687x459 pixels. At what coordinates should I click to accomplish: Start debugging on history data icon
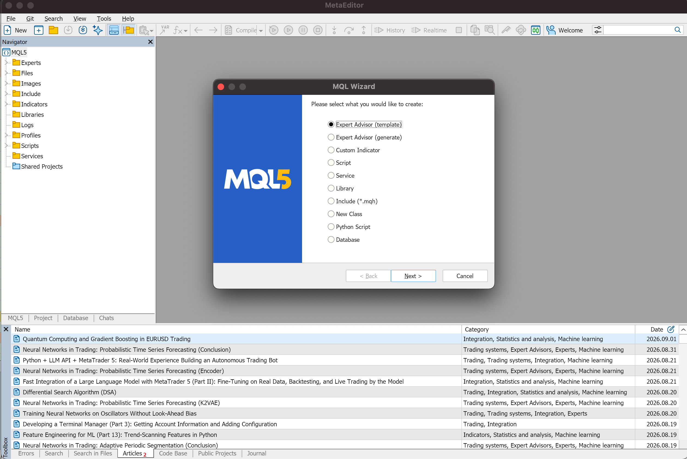click(273, 30)
